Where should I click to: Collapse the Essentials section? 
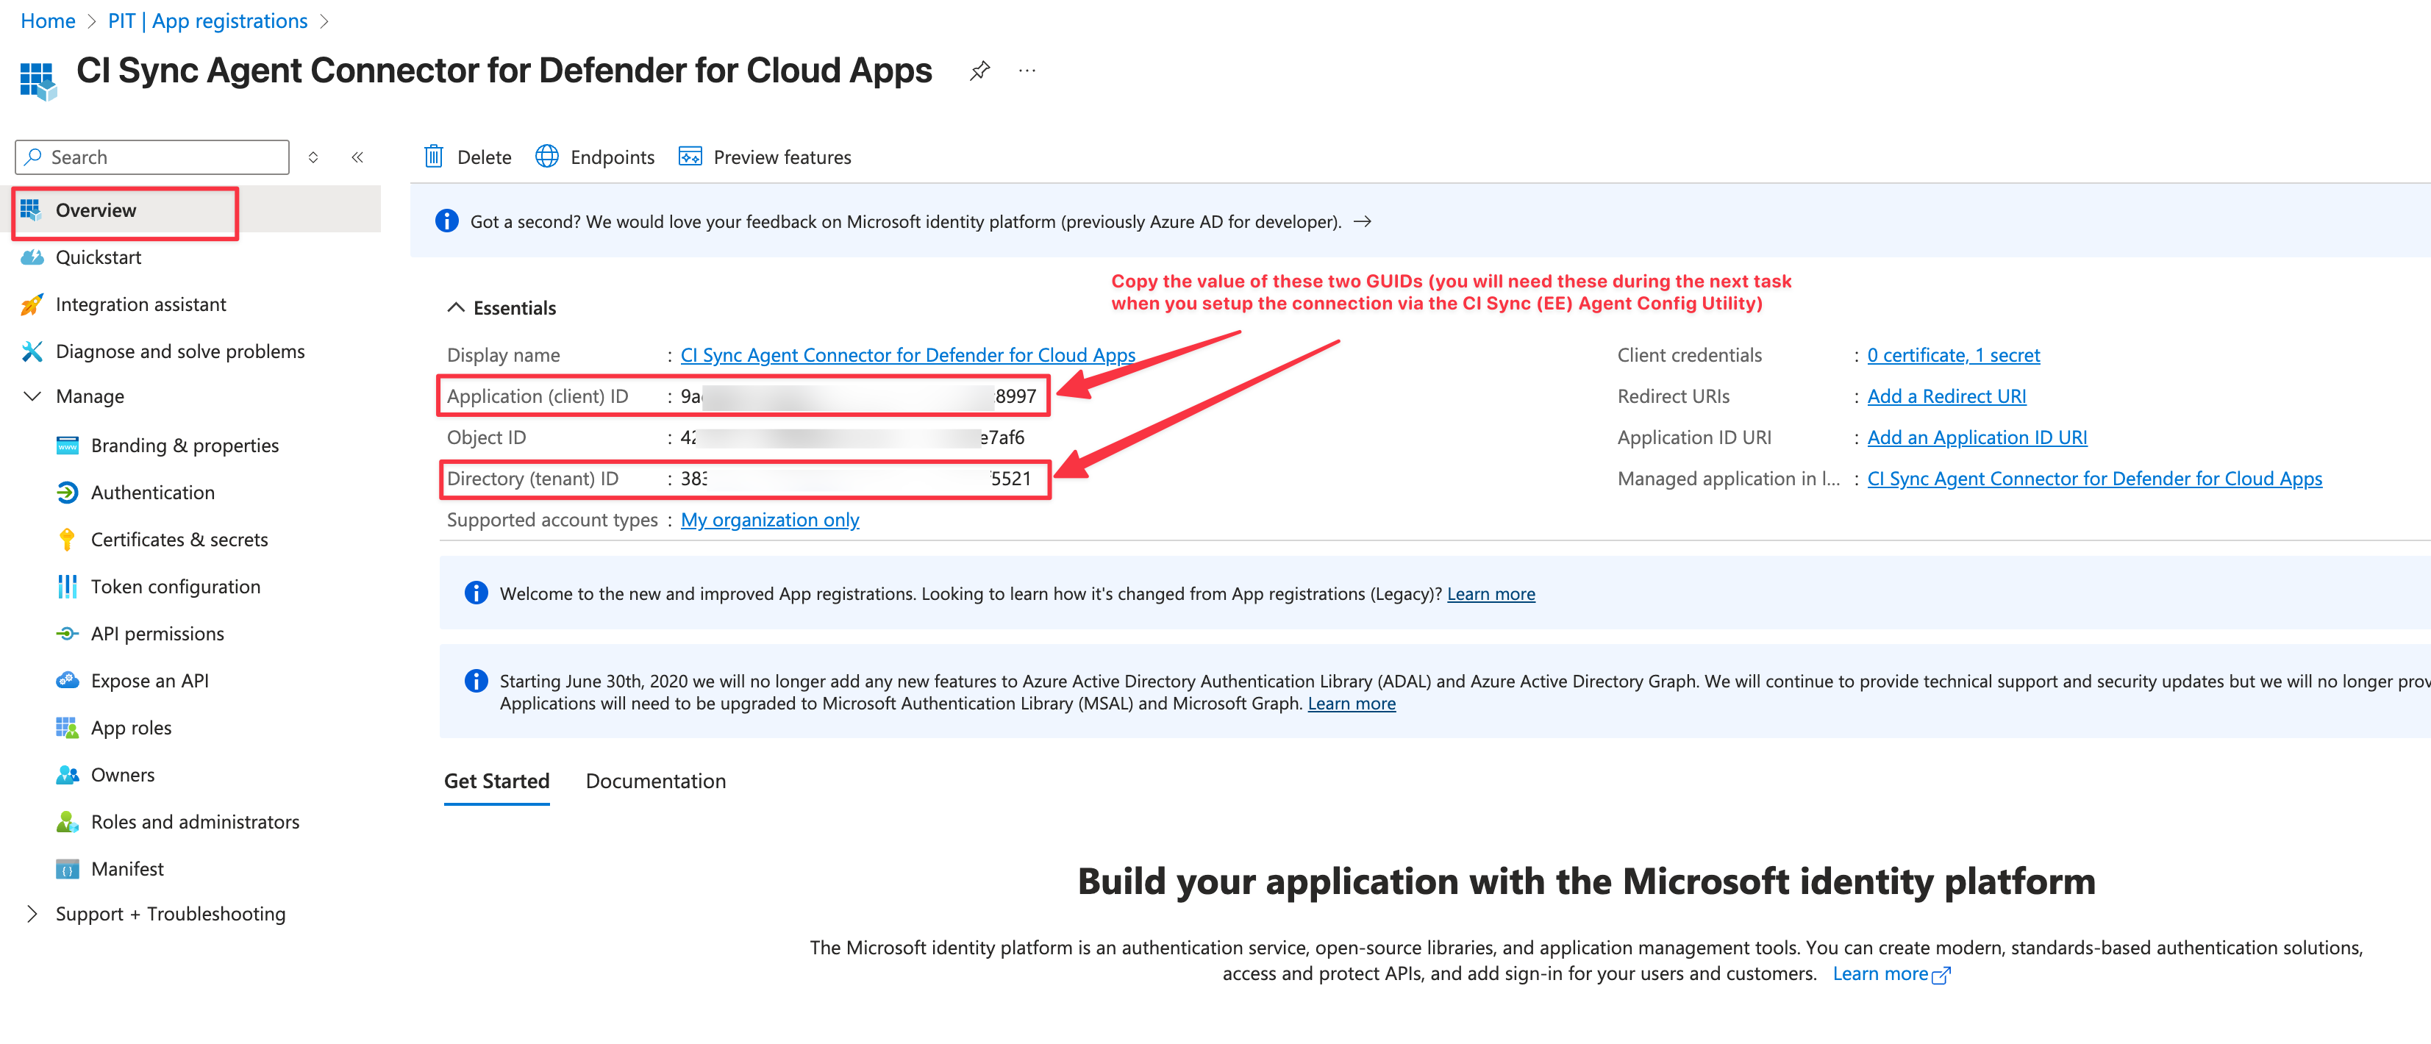pyautogui.click(x=456, y=308)
